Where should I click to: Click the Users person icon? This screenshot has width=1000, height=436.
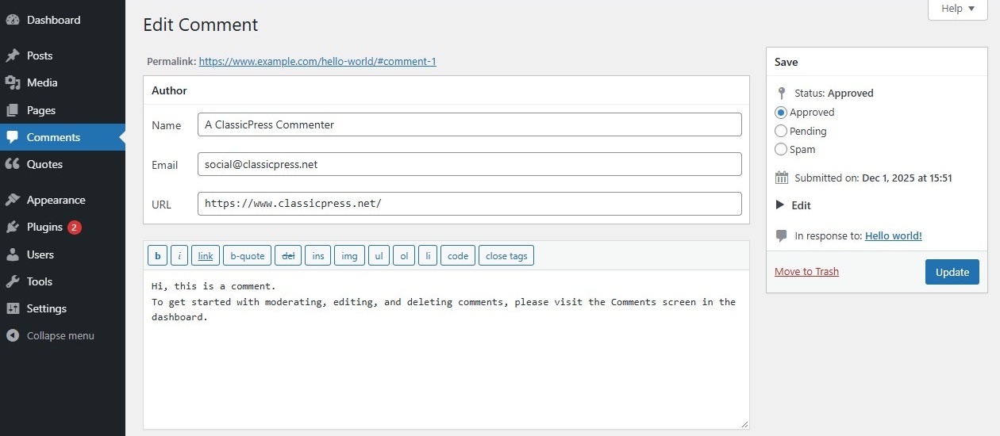tap(13, 254)
